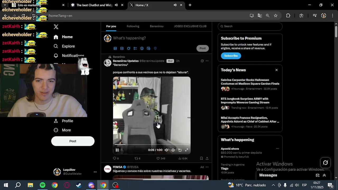Click the composer Post button
Viewport: 338px width, 190px height.
[x=203, y=48]
